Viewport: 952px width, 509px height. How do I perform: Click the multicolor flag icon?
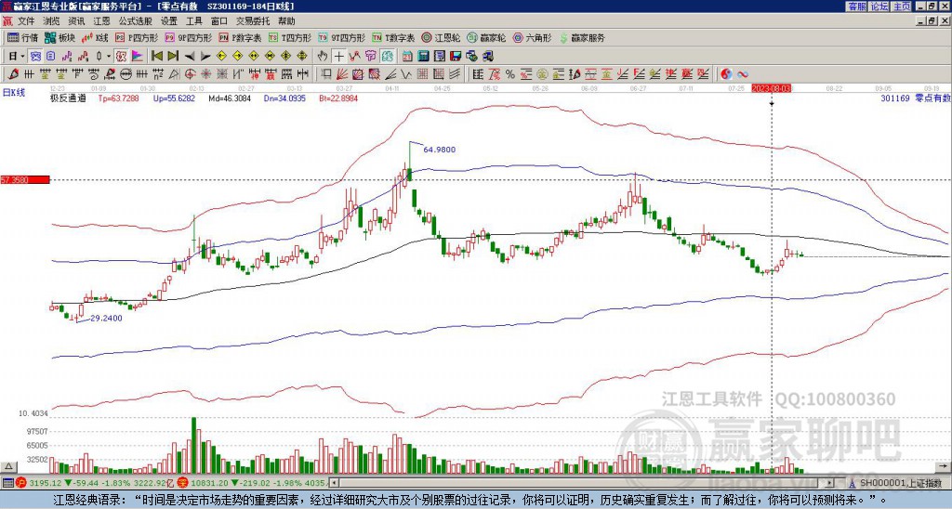138,57
